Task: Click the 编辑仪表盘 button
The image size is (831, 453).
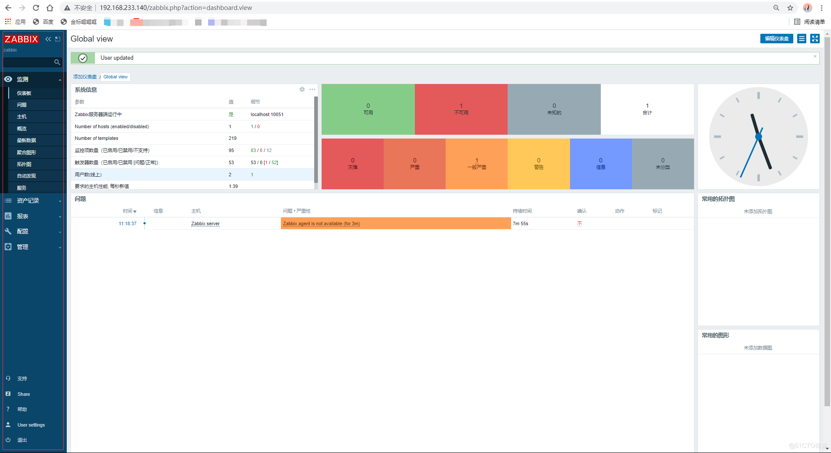Action: click(776, 39)
